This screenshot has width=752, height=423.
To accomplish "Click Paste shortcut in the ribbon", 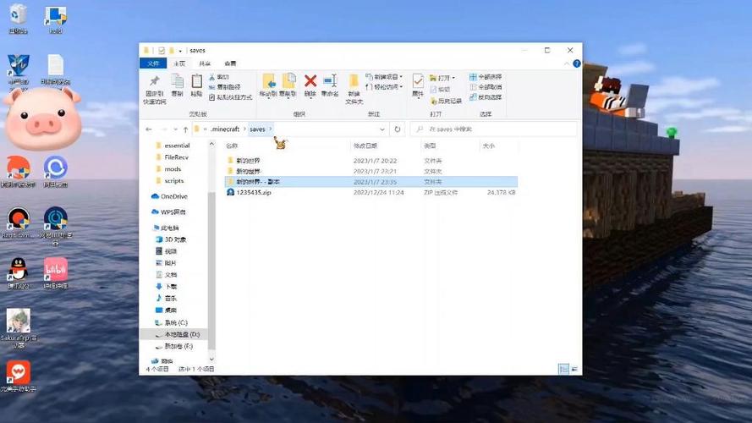I will coord(231,97).
